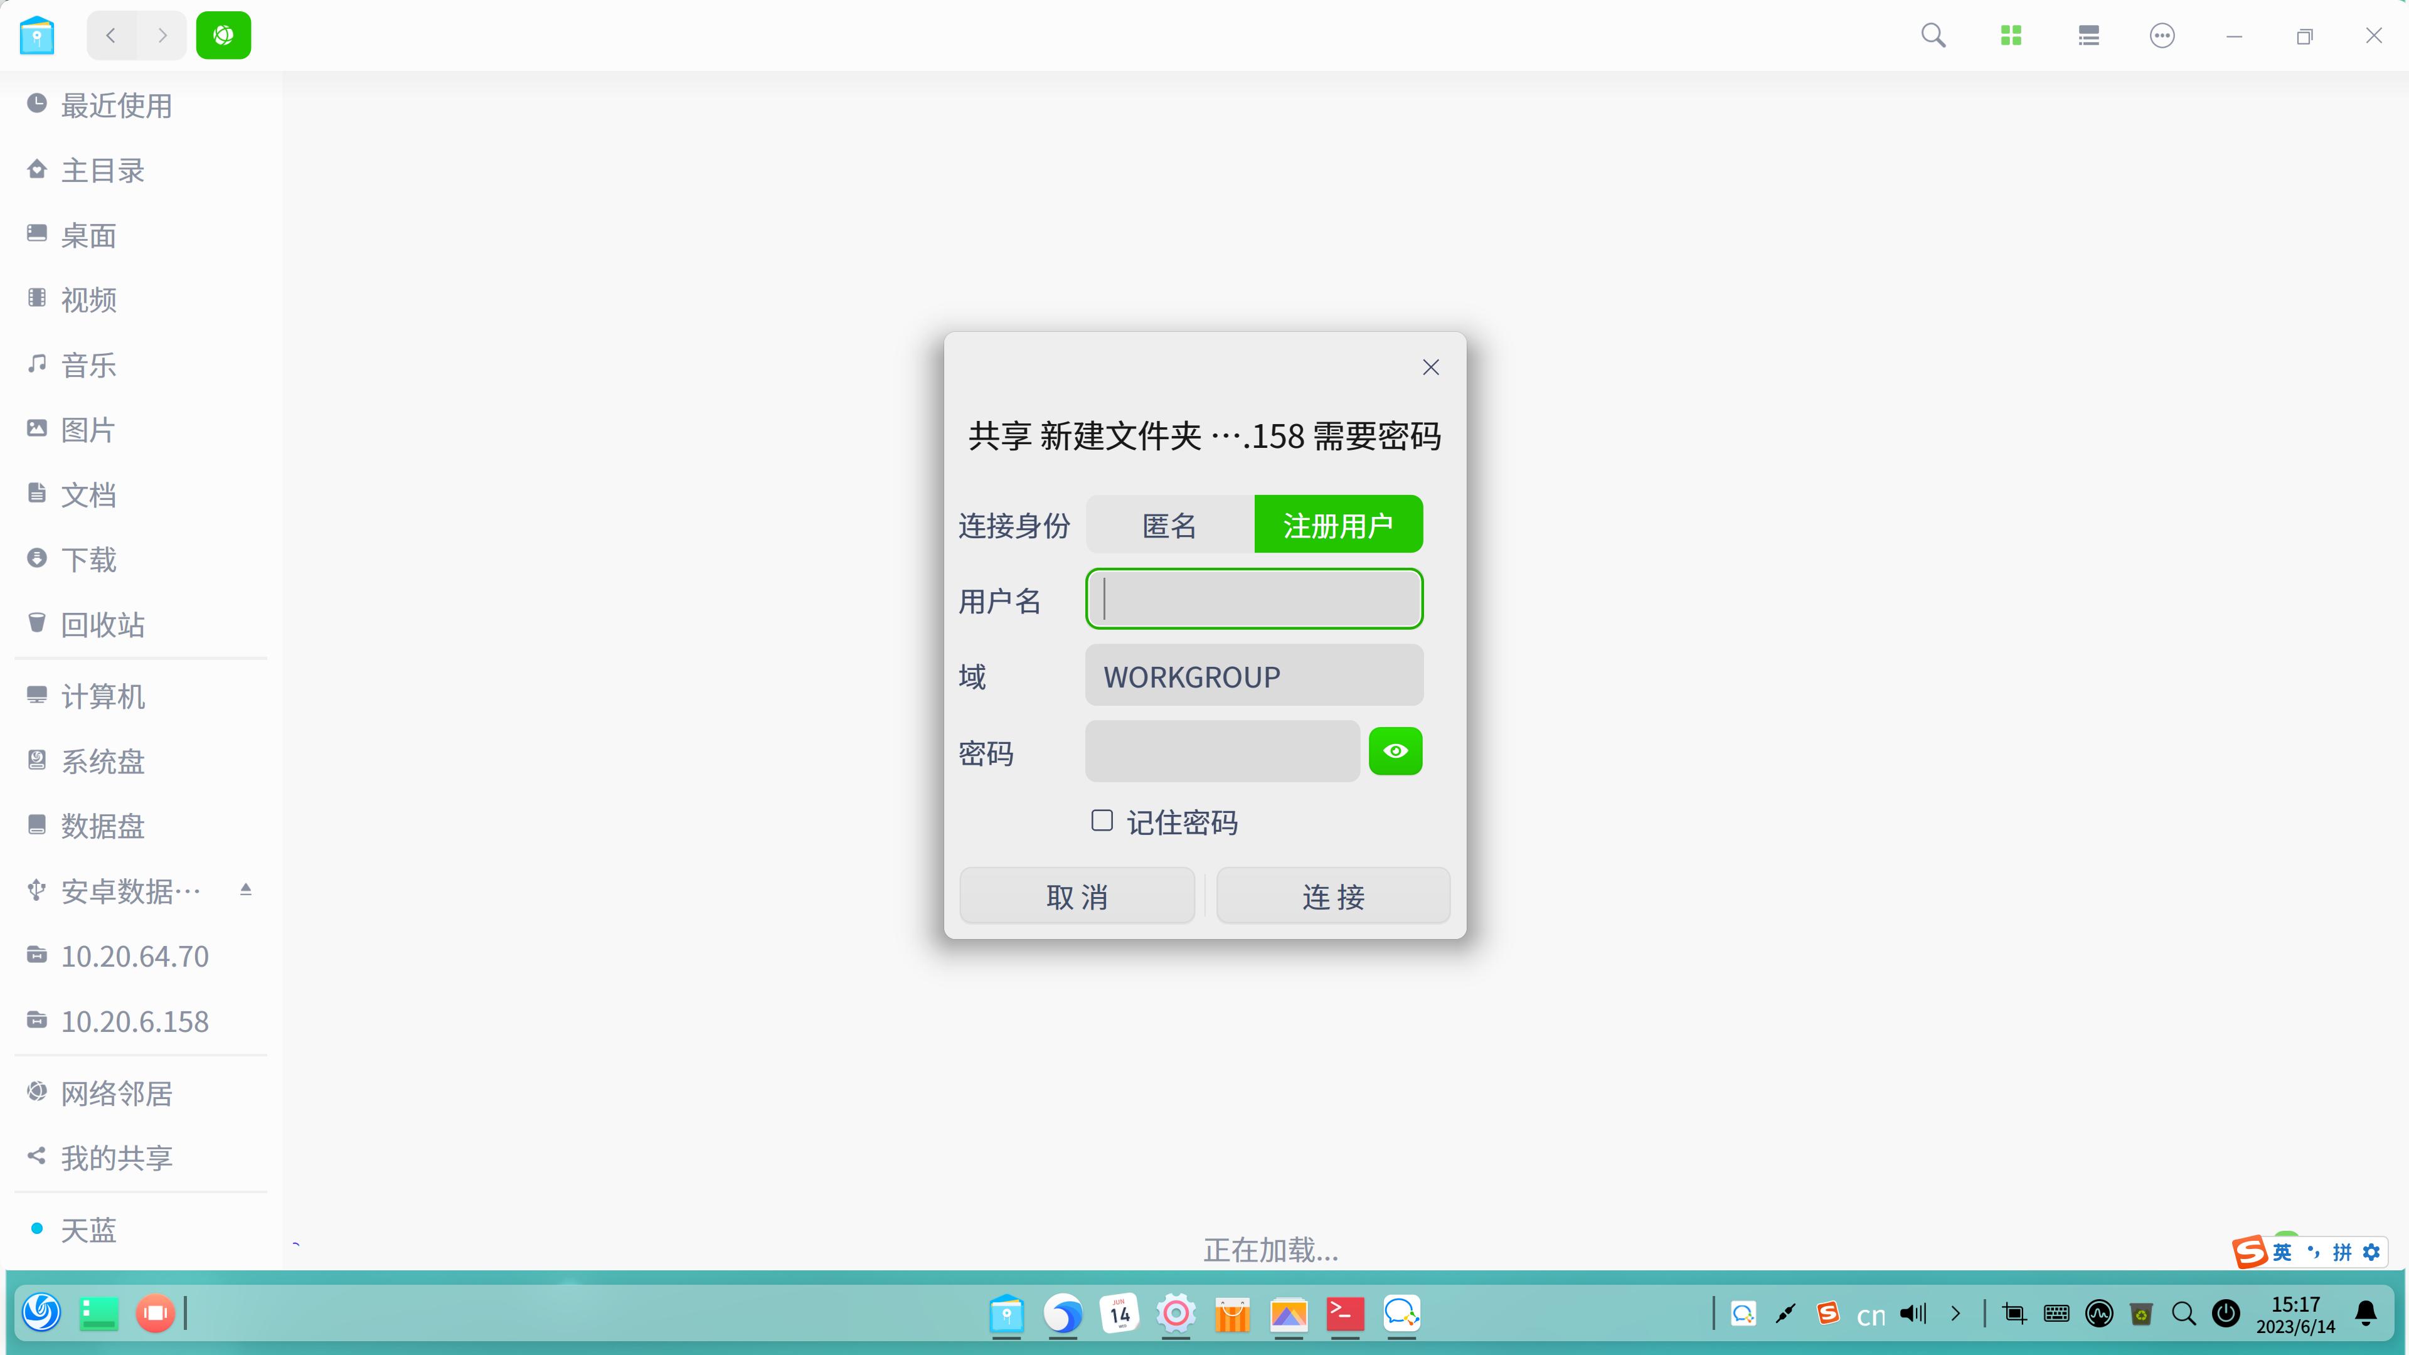Open the terminal in the dock

click(1345, 1314)
